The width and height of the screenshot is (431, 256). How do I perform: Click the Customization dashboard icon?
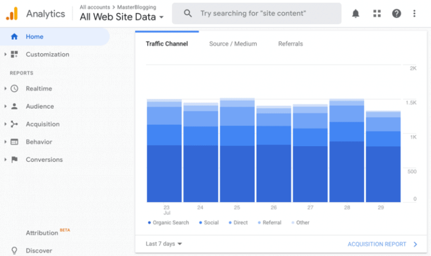(x=14, y=54)
